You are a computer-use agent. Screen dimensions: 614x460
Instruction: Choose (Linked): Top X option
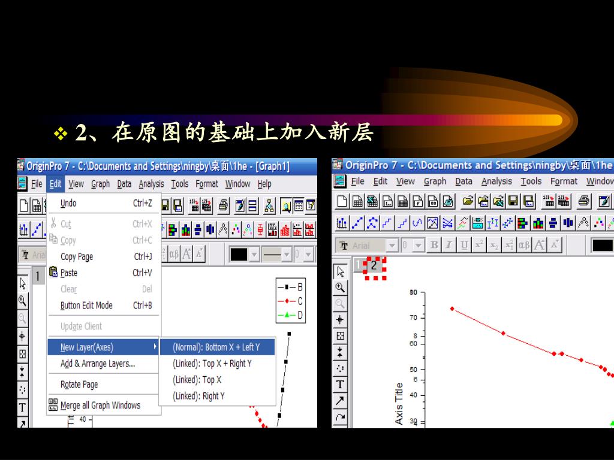click(x=217, y=380)
